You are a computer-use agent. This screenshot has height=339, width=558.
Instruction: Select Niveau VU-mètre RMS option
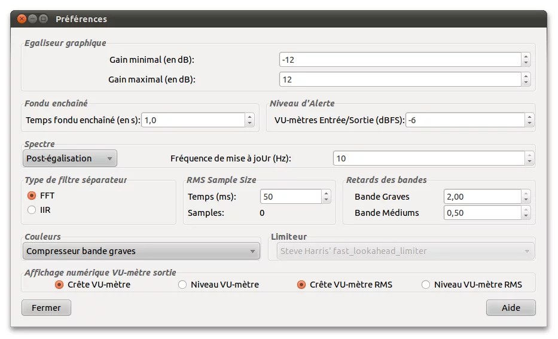point(426,285)
